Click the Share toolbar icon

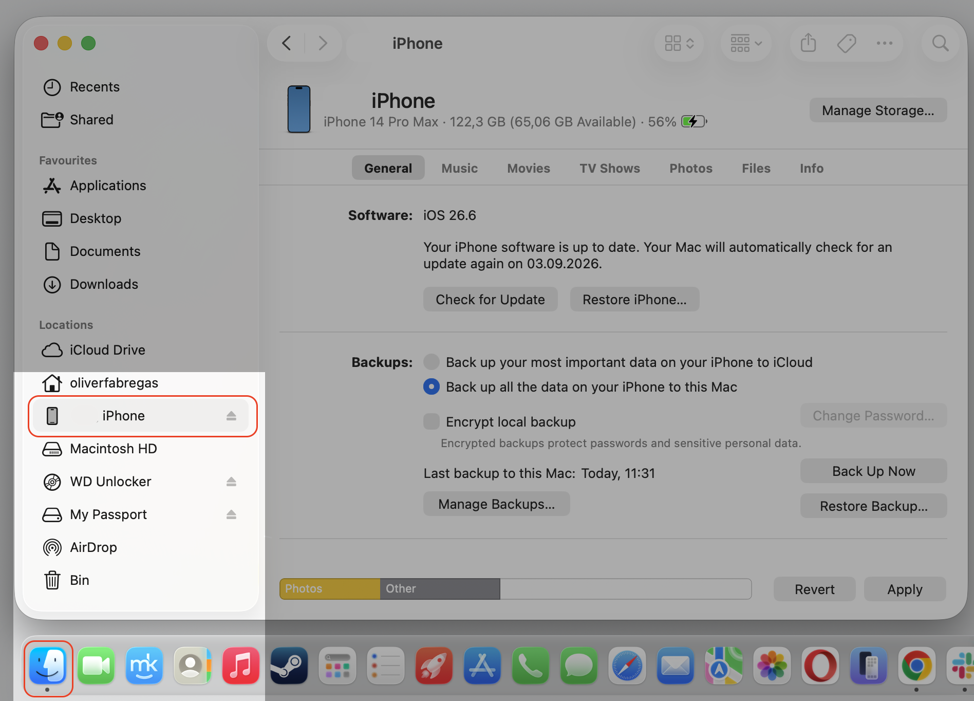coord(808,43)
